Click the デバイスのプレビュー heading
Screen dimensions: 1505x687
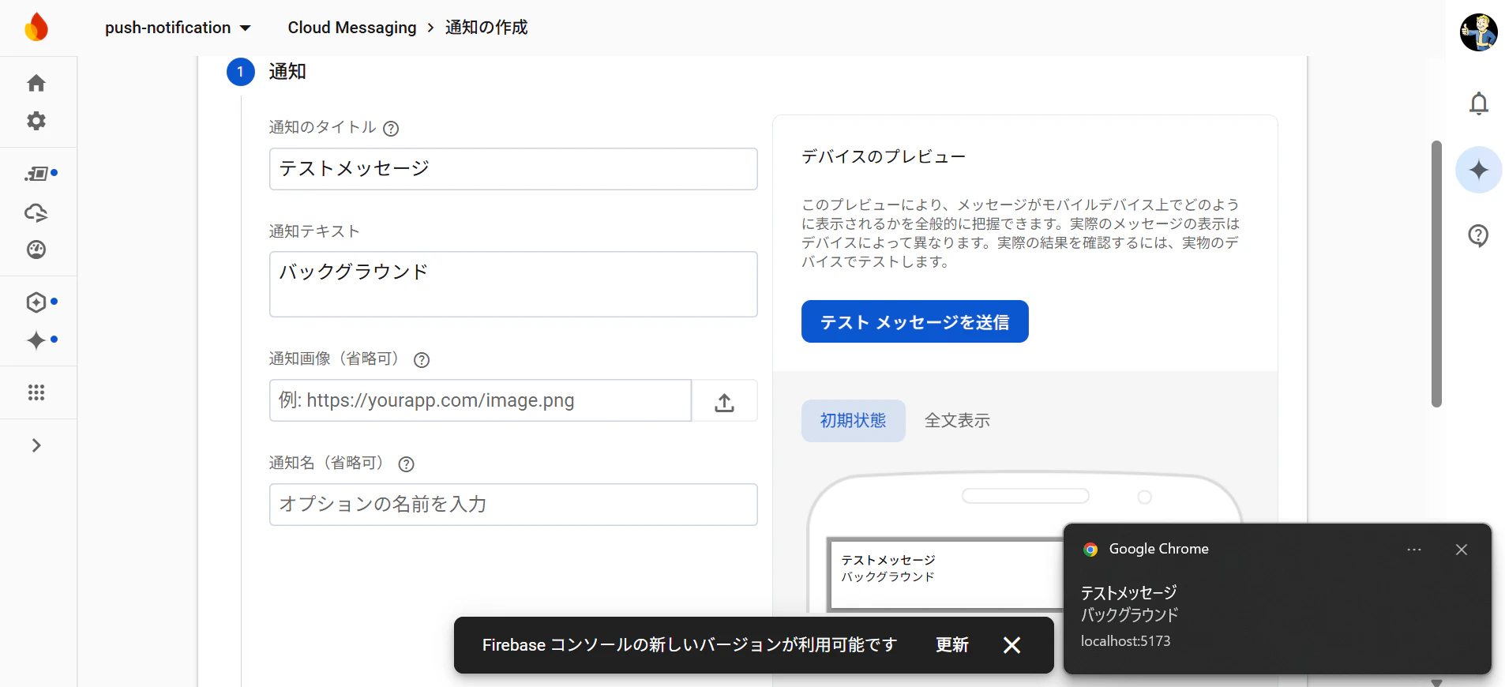(884, 156)
